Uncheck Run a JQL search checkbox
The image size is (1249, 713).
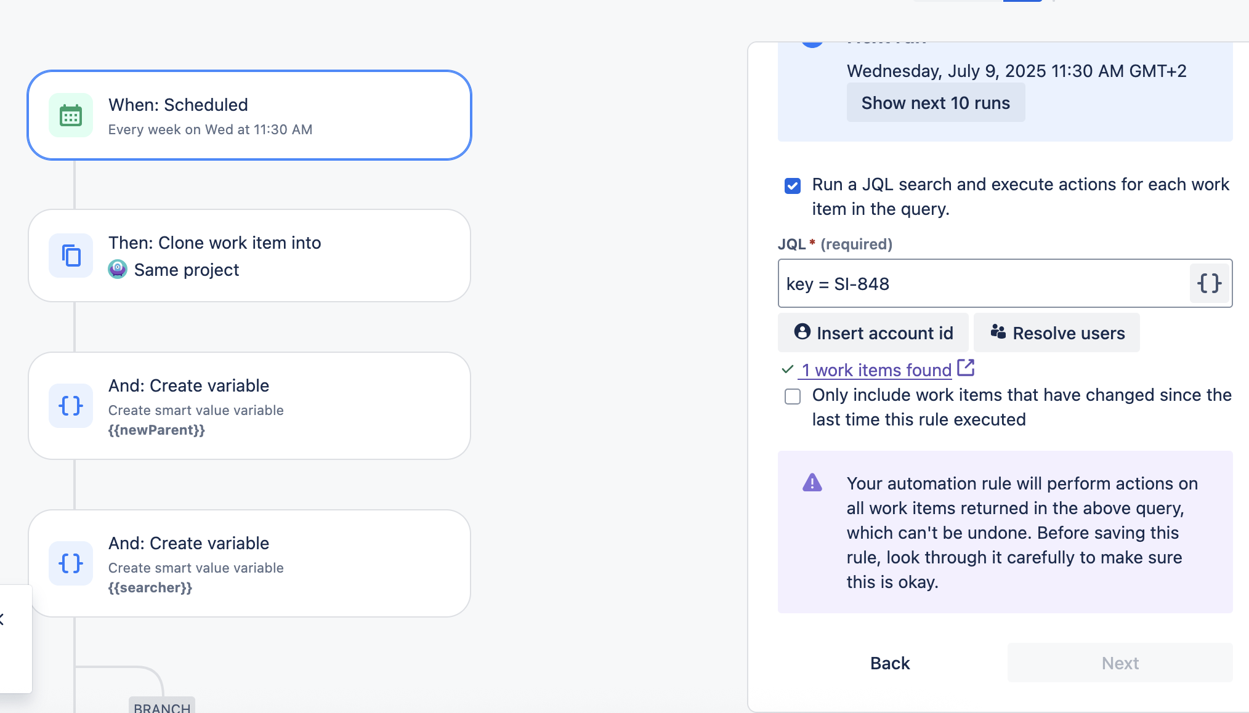(793, 185)
